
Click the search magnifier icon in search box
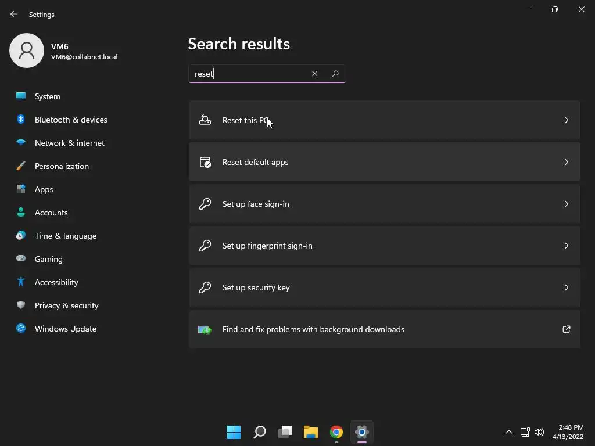[335, 74]
